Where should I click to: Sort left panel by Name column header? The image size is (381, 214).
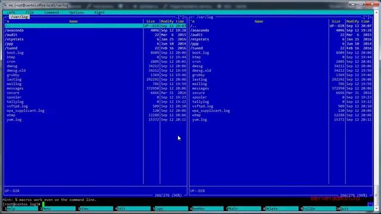pyautogui.click(x=73, y=21)
